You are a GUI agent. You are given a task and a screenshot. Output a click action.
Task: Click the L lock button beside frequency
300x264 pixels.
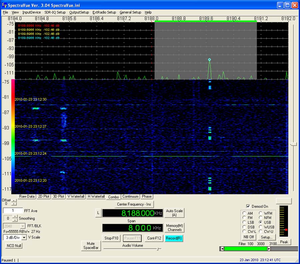tap(98, 213)
